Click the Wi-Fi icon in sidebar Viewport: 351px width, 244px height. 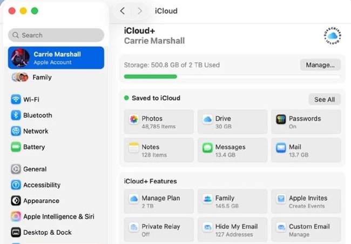(16, 100)
